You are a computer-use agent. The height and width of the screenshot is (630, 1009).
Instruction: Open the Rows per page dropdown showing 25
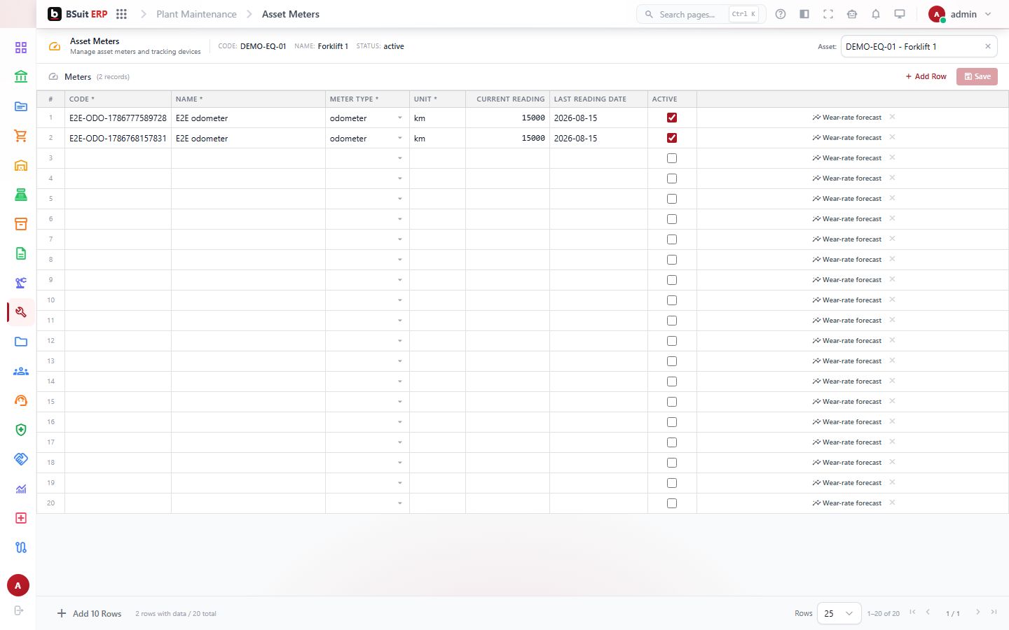[x=839, y=613]
